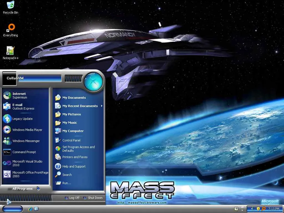Open the My Documents folder icon
284x213 pixels.
(58, 97)
